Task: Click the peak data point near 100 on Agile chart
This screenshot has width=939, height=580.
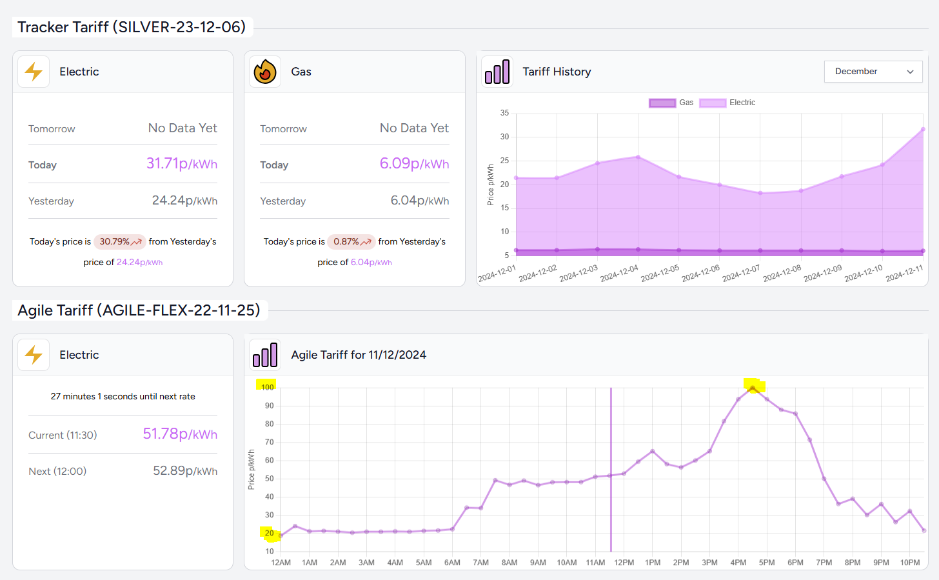Action: (753, 388)
